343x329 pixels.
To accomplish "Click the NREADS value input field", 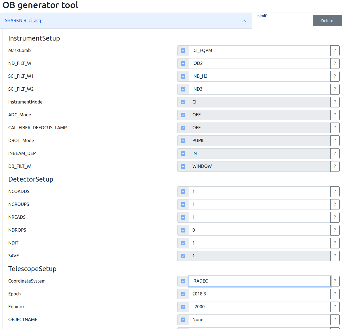I will [x=259, y=217].
